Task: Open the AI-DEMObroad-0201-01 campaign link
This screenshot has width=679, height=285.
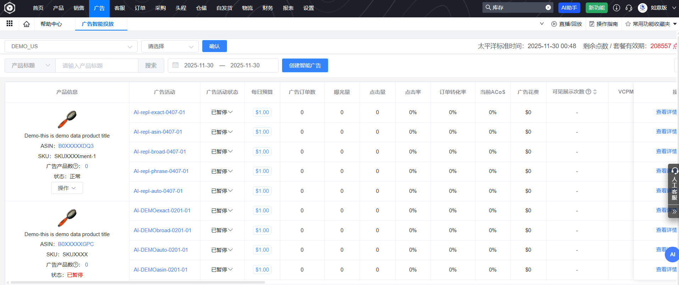Action: click(162, 230)
